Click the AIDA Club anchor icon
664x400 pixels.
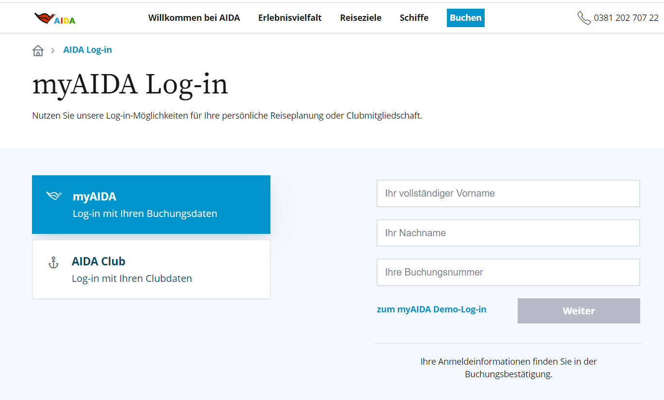click(53, 262)
